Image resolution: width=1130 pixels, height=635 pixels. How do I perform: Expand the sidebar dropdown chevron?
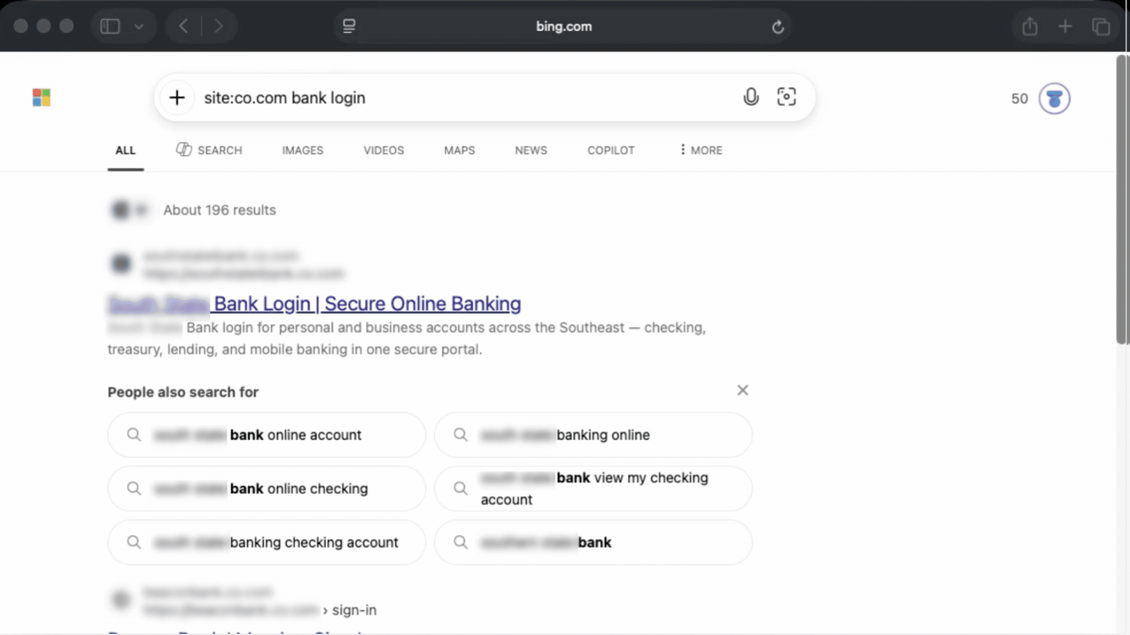tap(139, 26)
